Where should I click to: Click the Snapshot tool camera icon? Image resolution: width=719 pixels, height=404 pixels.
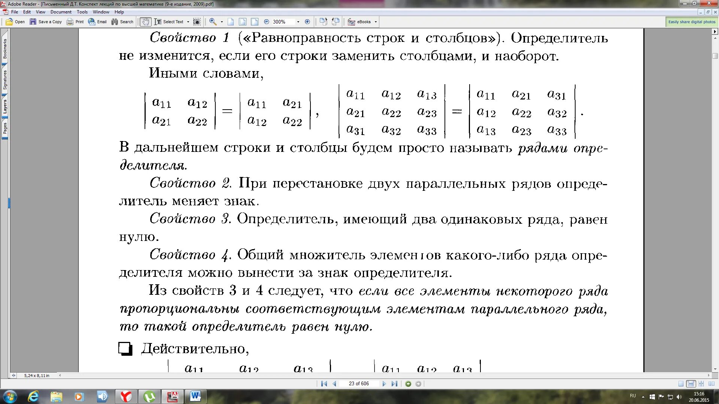click(197, 22)
